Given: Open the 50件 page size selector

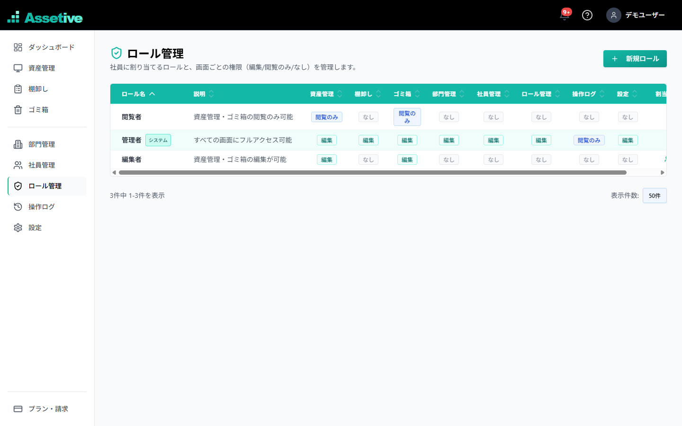Looking at the screenshot, I should coord(655,195).
